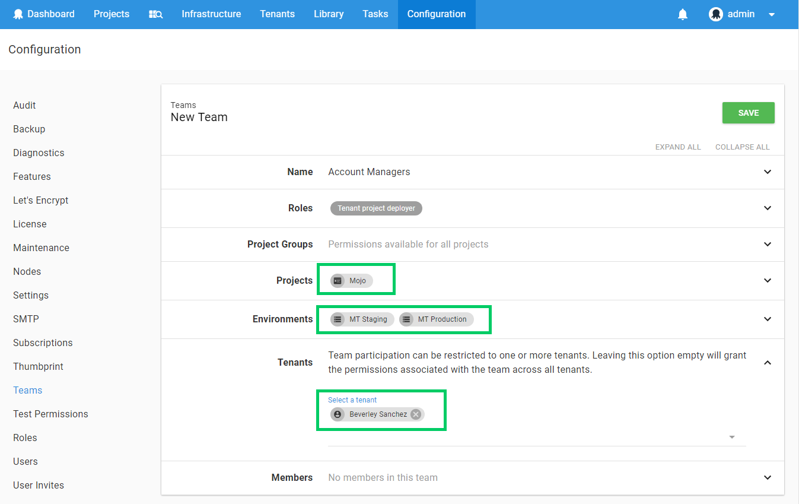Open Let's Encrypt in the sidebar
This screenshot has width=799, height=504.
[41, 201]
